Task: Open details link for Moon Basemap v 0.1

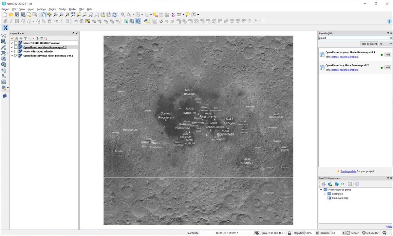Action: [x=335, y=57]
